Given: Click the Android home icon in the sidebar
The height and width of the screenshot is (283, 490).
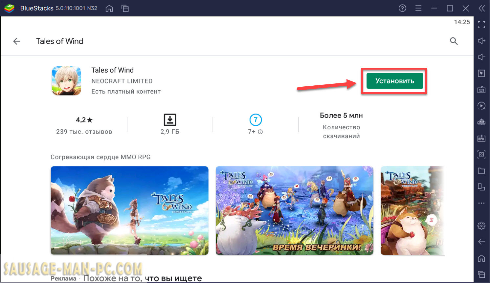Looking at the screenshot, I should pos(481,258).
